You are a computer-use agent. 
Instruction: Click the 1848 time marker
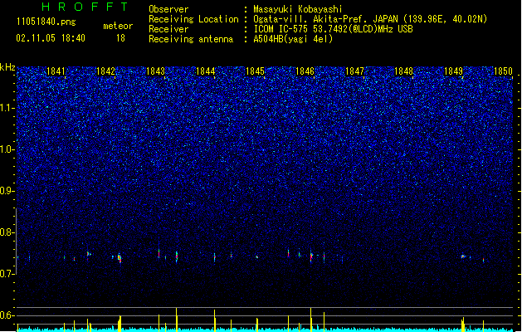(404, 71)
